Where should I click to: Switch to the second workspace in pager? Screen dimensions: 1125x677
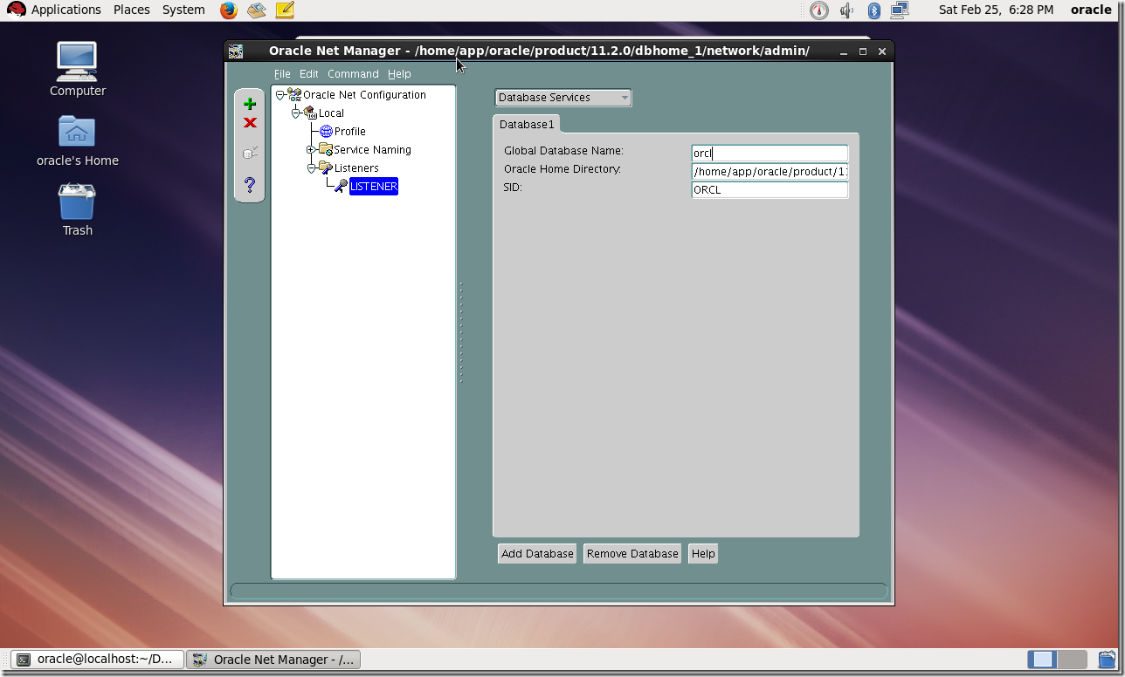coord(1072,660)
